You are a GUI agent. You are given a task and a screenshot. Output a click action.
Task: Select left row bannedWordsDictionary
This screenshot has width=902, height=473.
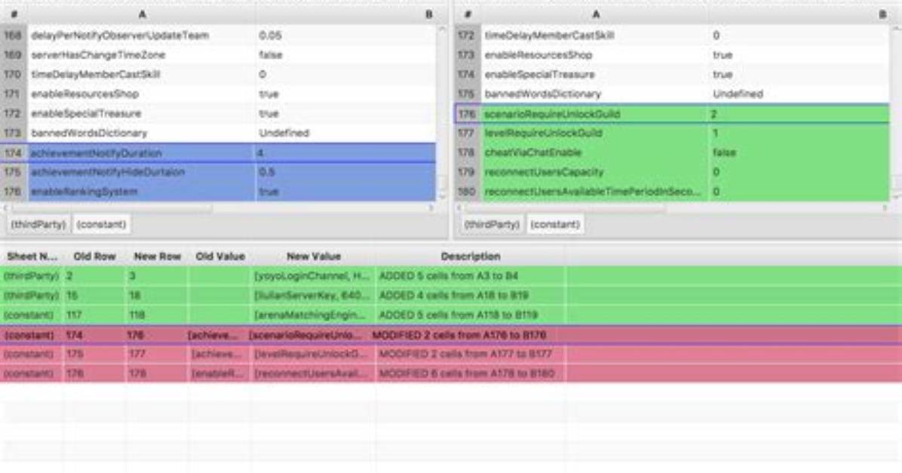coord(218,133)
